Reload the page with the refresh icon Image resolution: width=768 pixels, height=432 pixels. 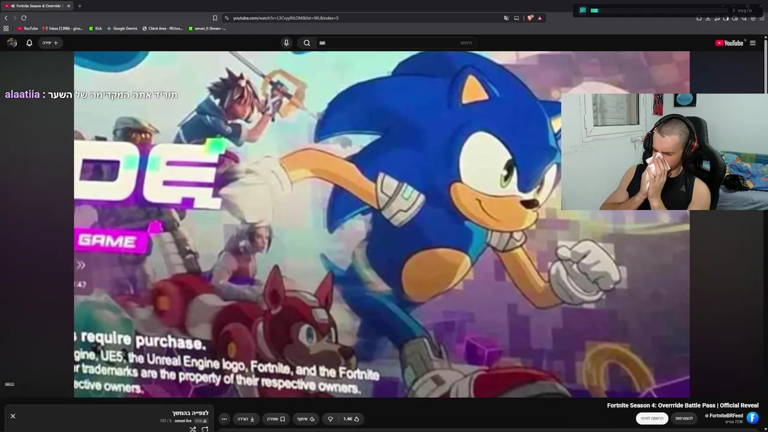coord(24,18)
